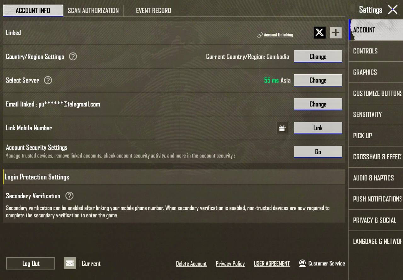The width and height of the screenshot is (403, 280).
Task: Open the Graphics settings category
Action: [376, 72]
